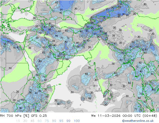
Task: Click legend value 75 in the color scale
Action: [x=47, y=121]
